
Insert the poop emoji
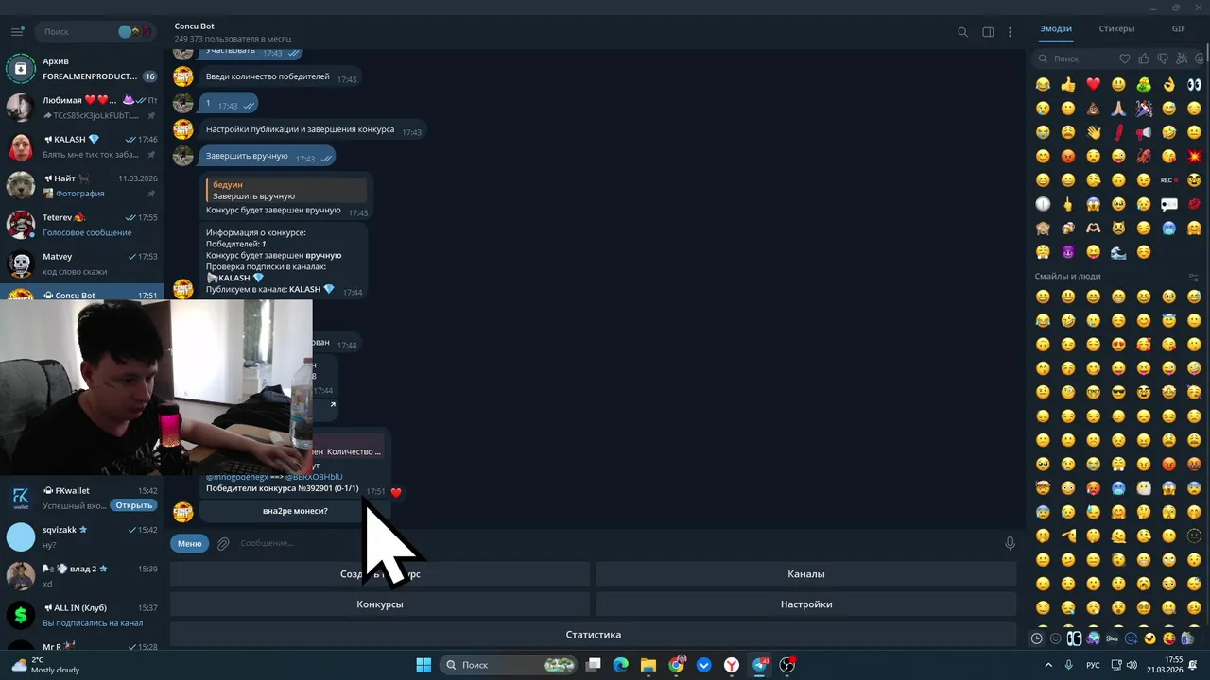click(x=1093, y=109)
